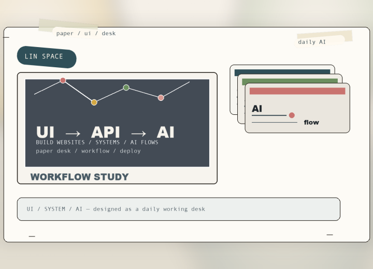Click the arrow between API and AI
Image resolution: width=373 pixels, height=269 pixels.
coord(139,133)
